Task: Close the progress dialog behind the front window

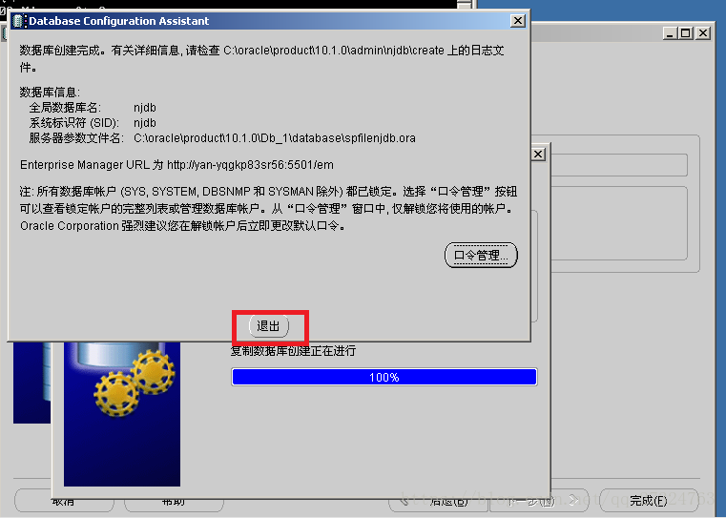Action: pyautogui.click(x=538, y=155)
